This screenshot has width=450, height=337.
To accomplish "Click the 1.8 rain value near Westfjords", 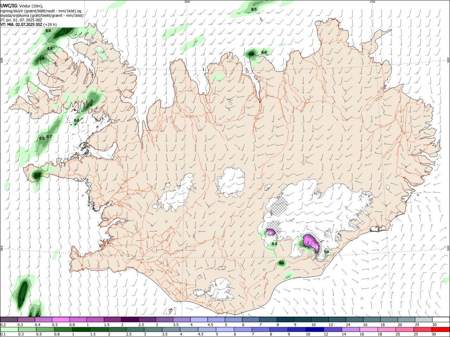I will pyautogui.click(x=66, y=31).
